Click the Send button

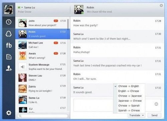pos(154,115)
